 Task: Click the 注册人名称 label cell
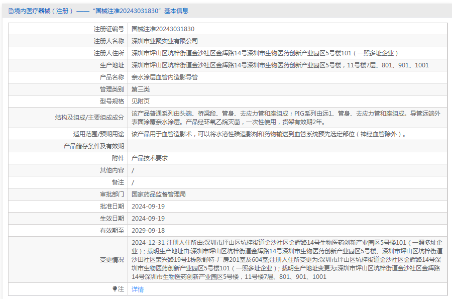(x=68, y=41)
